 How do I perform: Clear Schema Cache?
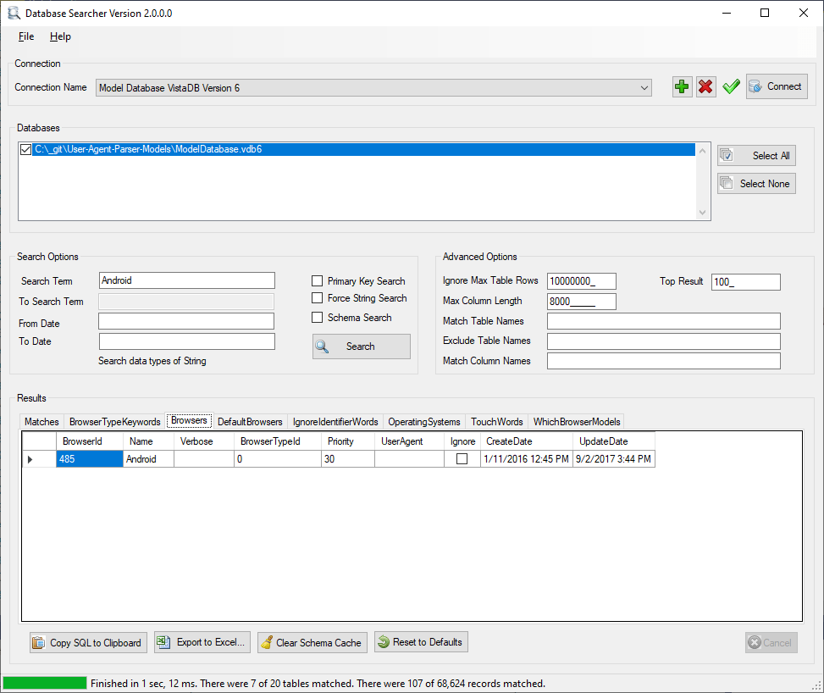click(x=312, y=642)
